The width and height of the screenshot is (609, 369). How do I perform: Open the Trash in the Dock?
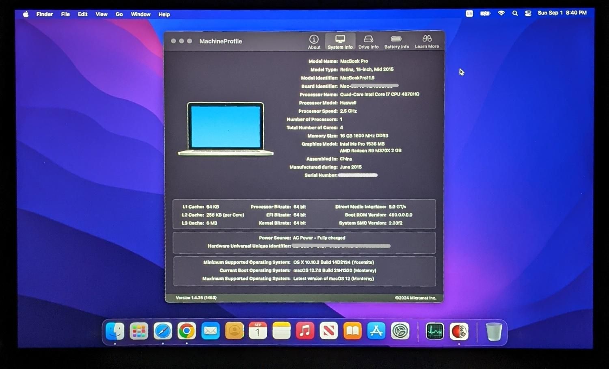pos(494,331)
